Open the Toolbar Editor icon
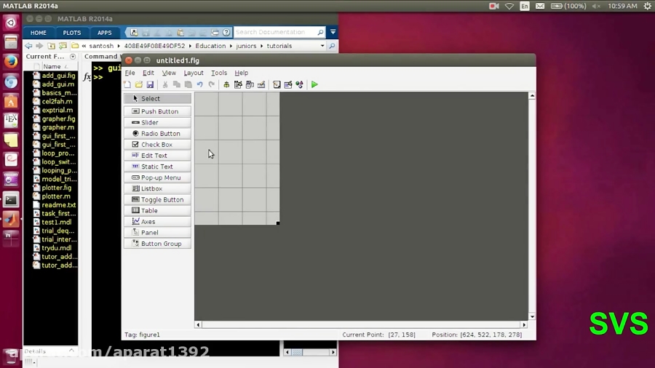 tap(261, 84)
